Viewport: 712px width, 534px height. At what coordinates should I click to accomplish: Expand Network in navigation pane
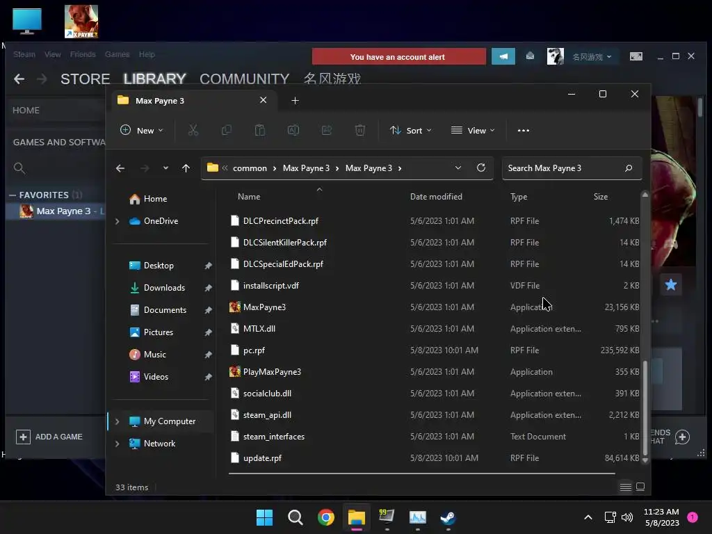117,444
